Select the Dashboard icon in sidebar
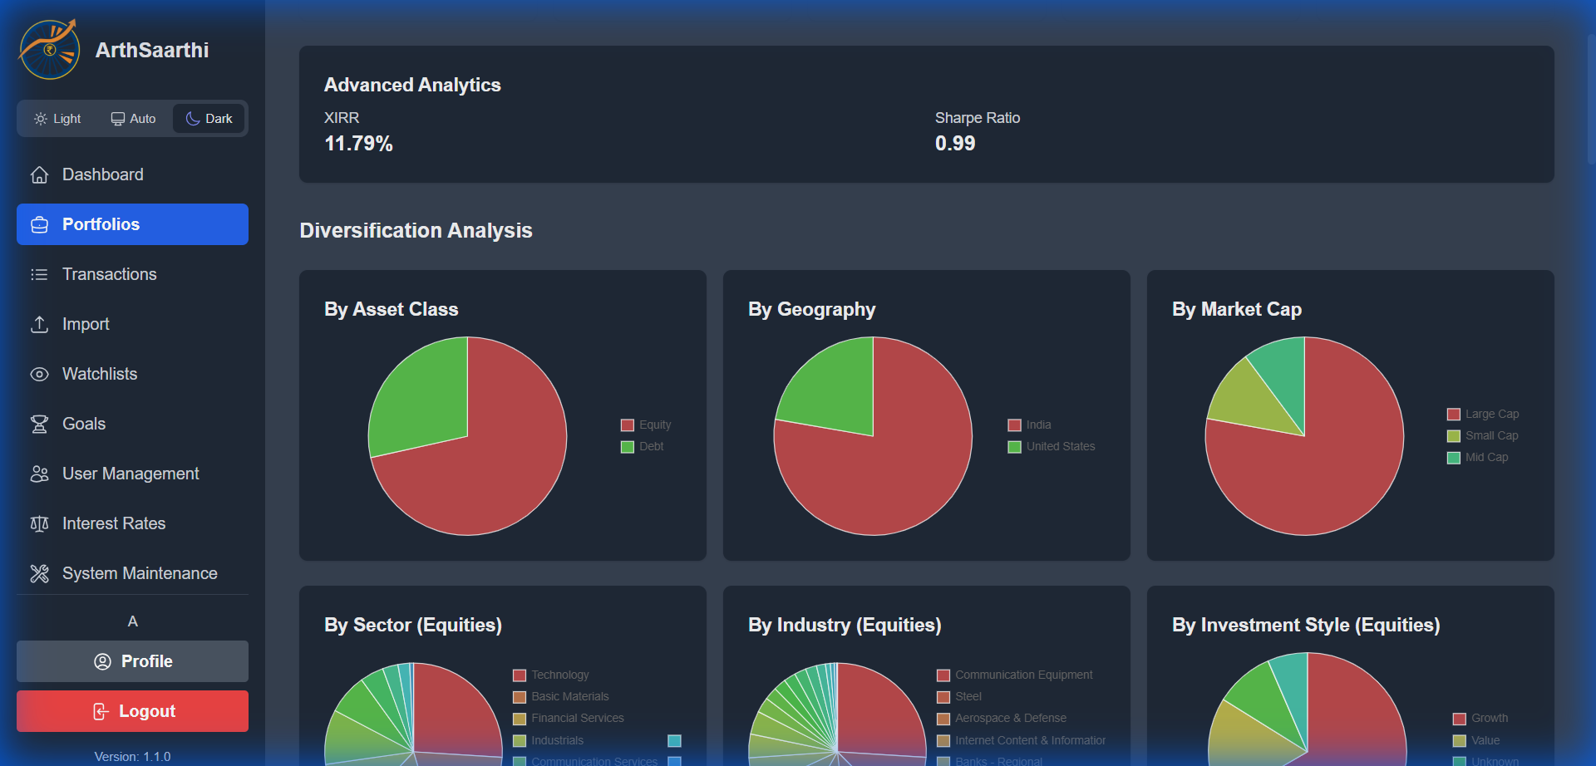This screenshot has width=1596, height=766. 39,174
